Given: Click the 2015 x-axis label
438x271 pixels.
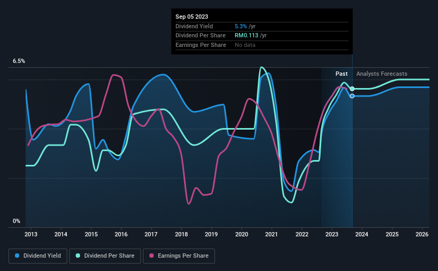Looking at the screenshot, I should pos(91,234).
